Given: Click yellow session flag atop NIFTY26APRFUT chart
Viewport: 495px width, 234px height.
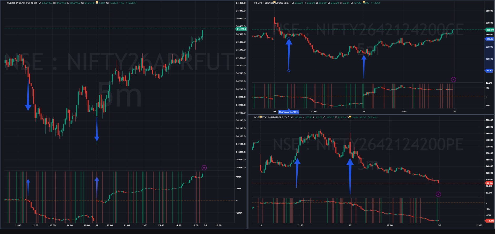Looking at the screenshot, I should coord(97,2).
